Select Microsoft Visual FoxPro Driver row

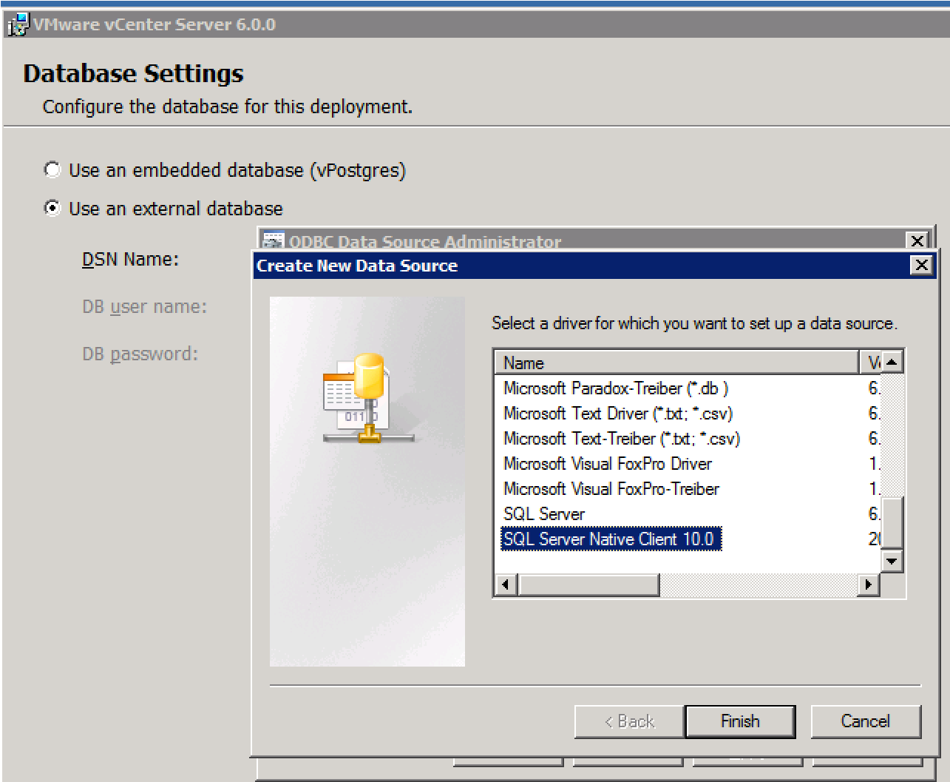pos(608,464)
